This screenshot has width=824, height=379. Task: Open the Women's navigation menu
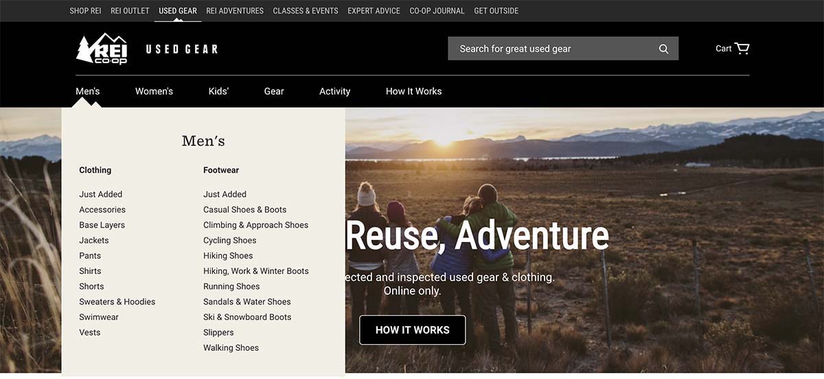[x=154, y=91]
